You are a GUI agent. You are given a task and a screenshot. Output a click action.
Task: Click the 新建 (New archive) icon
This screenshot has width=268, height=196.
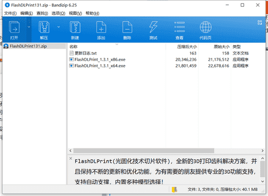75,27
